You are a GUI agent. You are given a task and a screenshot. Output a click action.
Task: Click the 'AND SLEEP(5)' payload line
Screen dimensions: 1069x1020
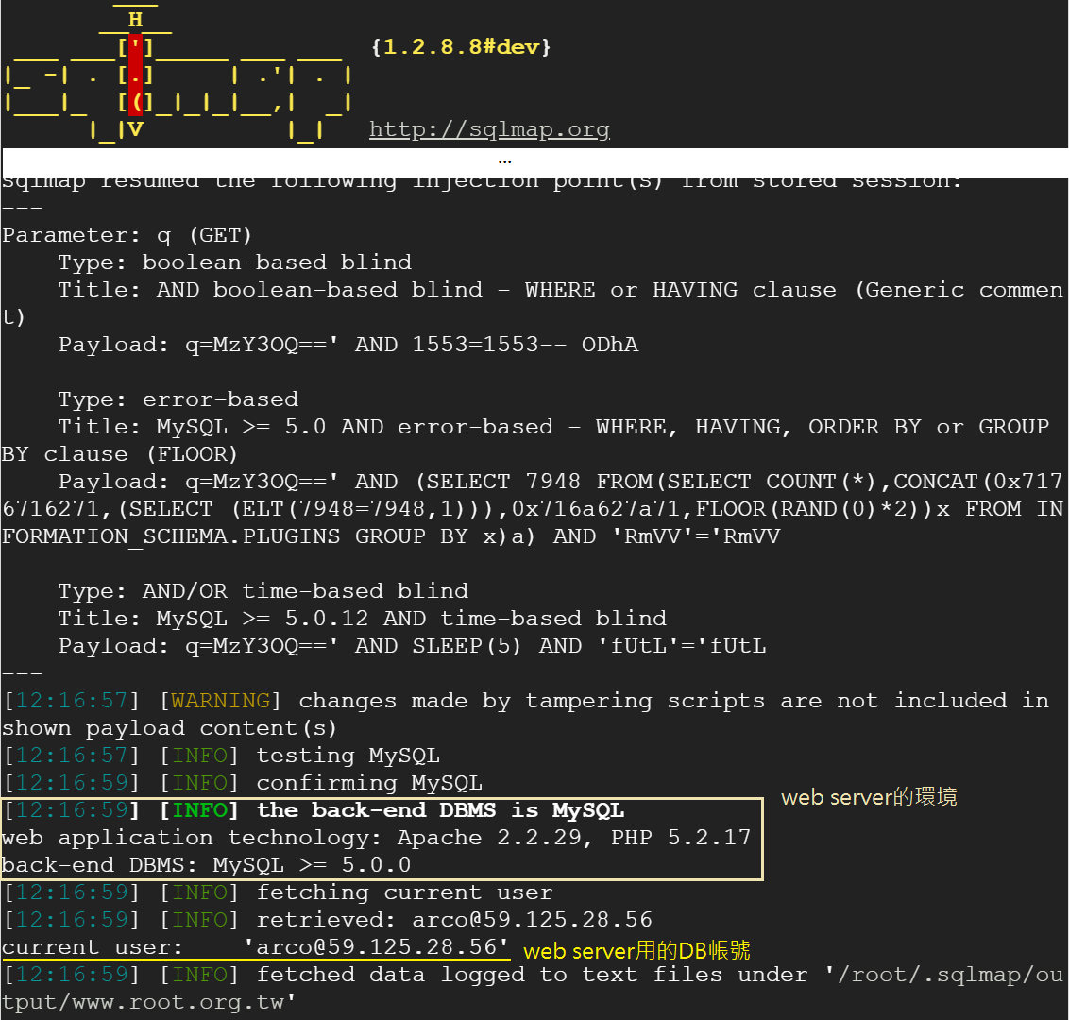(413, 646)
